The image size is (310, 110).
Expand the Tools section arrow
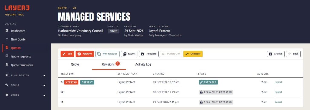(44, 85)
